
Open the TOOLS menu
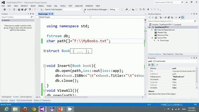pyautogui.click(x=63, y=6)
